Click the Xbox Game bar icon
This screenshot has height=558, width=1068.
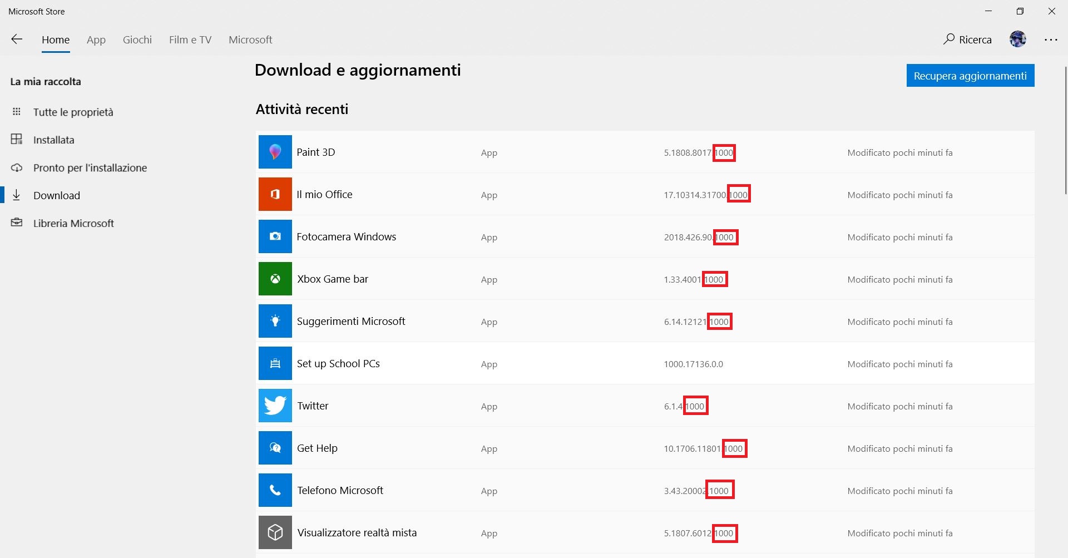(275, 279)
